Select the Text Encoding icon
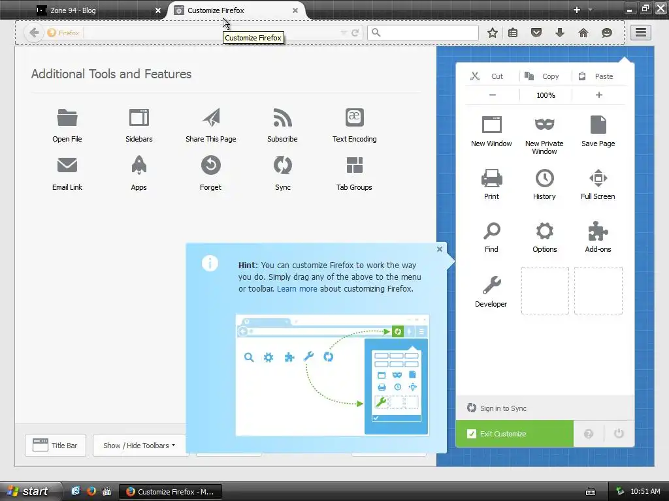This screenshot has width=669, height=501. pos(355,117)
